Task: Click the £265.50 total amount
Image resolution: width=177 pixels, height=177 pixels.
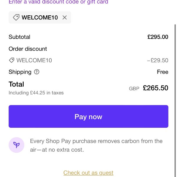Action: (155, 88)
